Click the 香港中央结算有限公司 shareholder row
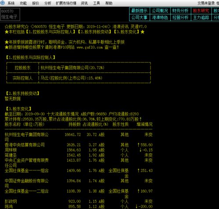The height and width of the screenshot is (209, 219). pyautogui.click(x=79, y=145)
